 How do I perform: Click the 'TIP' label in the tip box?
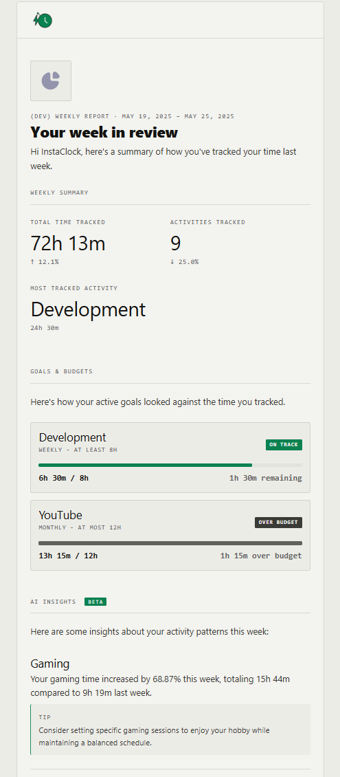pyautogui.click(x=45, y=717)
